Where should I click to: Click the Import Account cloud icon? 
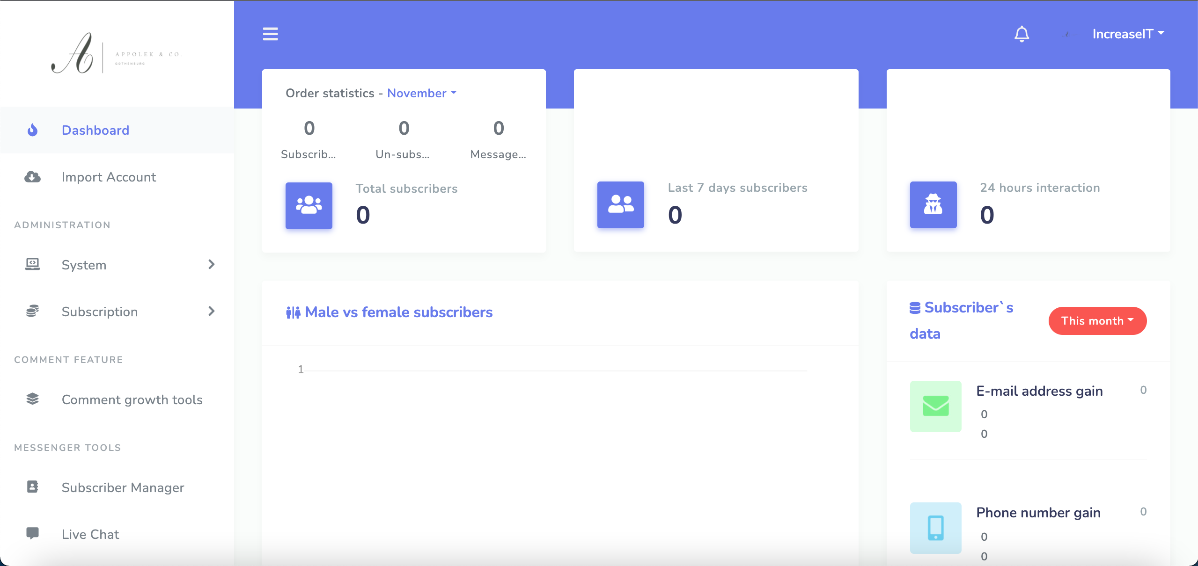32,177
